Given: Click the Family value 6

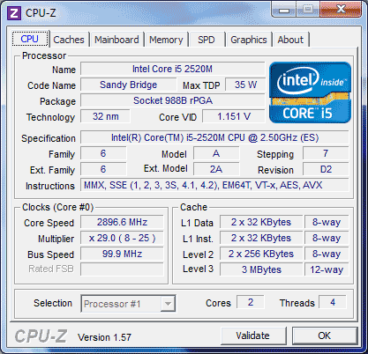Looking at the screenshot, I should pos(103,153).
